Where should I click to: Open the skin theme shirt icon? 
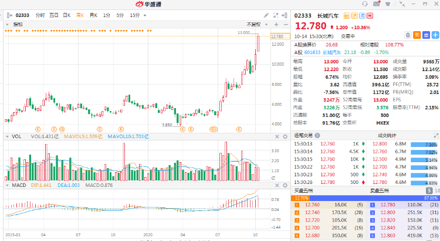point(388,4)
